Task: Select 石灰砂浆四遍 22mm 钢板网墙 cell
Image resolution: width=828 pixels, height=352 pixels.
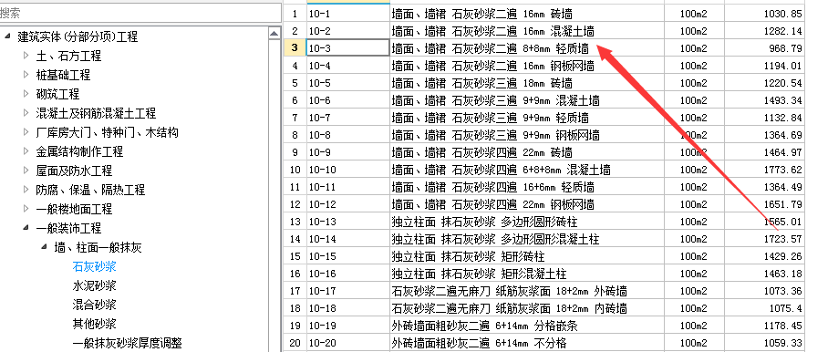Action: click(x=527, y=204)
